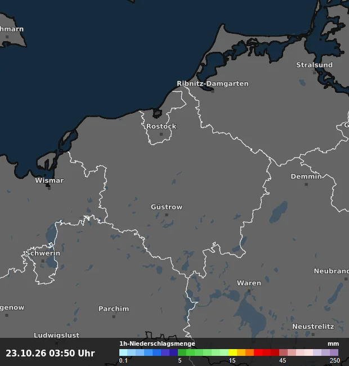This screenshot has width=349, height=366.
Task: Click the Ribnitz-Damgarten label
Action: (x=213, y=83)
